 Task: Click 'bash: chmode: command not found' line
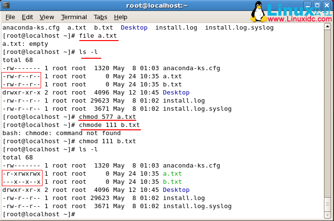pos(62,133)
